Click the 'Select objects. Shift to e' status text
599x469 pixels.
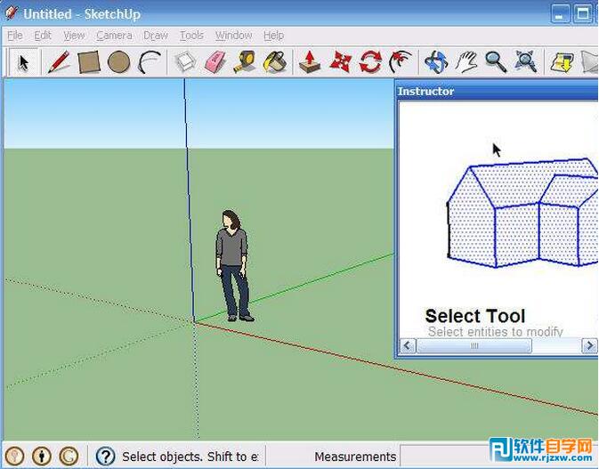190,457
